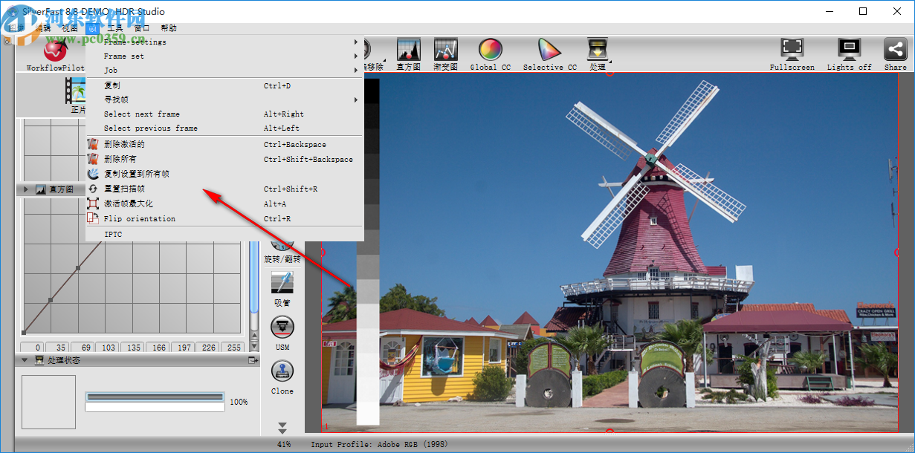
Task: Open the 直方图 histogram tool from the toolbar
Action: coord(408,50)
